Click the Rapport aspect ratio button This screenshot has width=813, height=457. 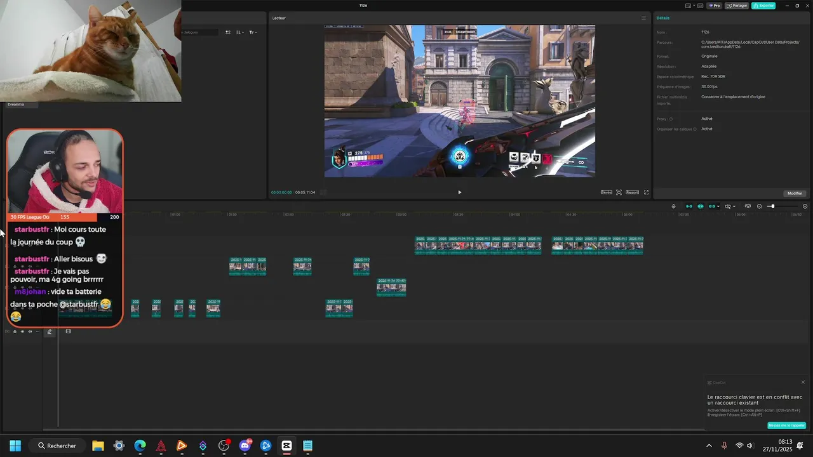click(632, 192)
